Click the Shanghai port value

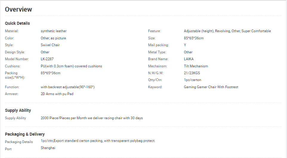[x=48, y=148]
